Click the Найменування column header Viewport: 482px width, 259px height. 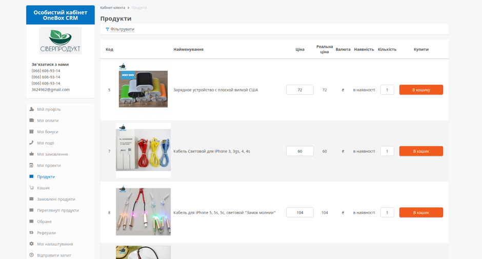coord(188,50)
